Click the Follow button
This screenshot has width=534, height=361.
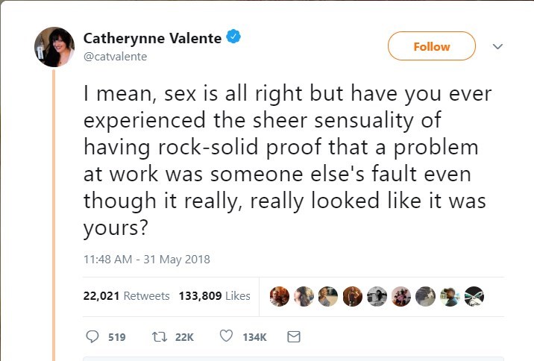(x=431, y=46)
